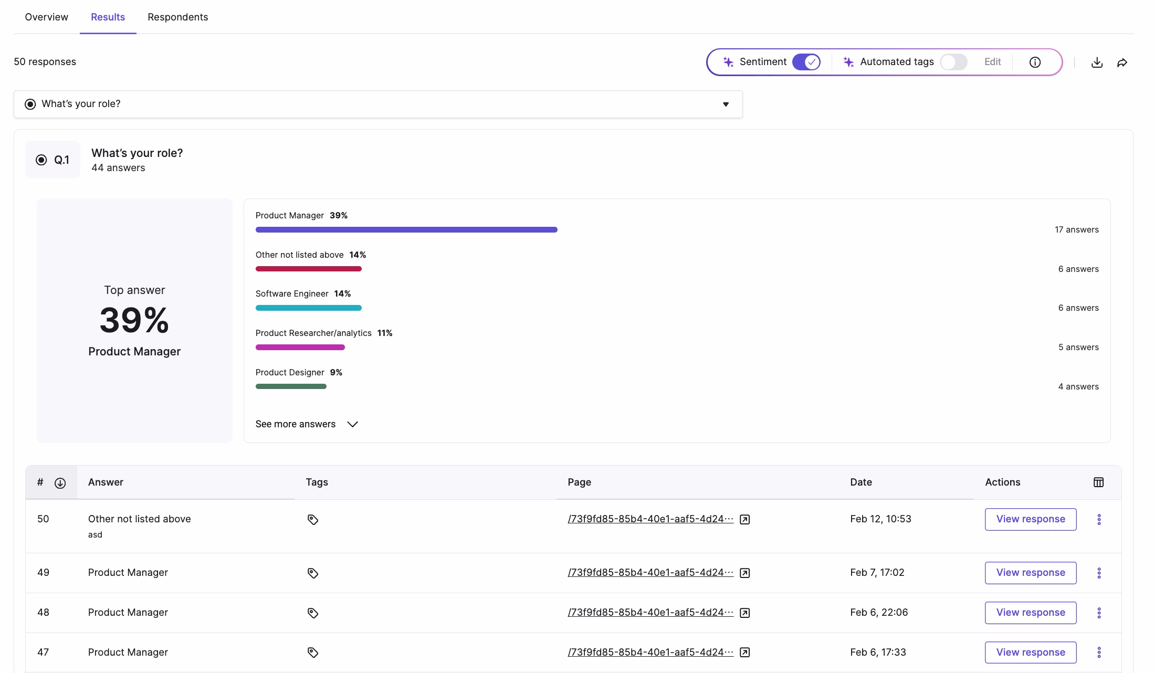Click the sparkle icon next to Sentiment
Screen dimensions: 1154x673
pyautogui.click(x=728, y=62)
